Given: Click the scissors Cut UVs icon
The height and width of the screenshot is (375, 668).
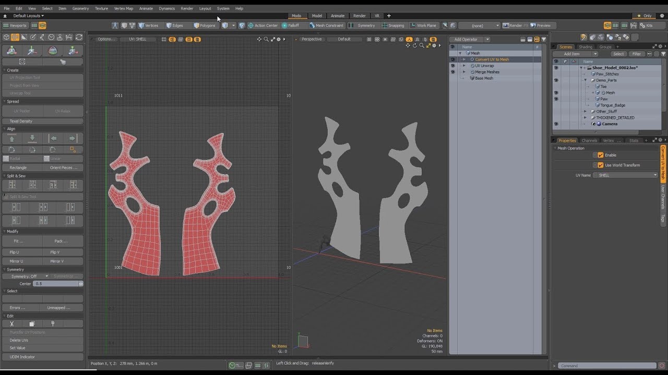Looking at the screenshot, I should coord(12,324).
